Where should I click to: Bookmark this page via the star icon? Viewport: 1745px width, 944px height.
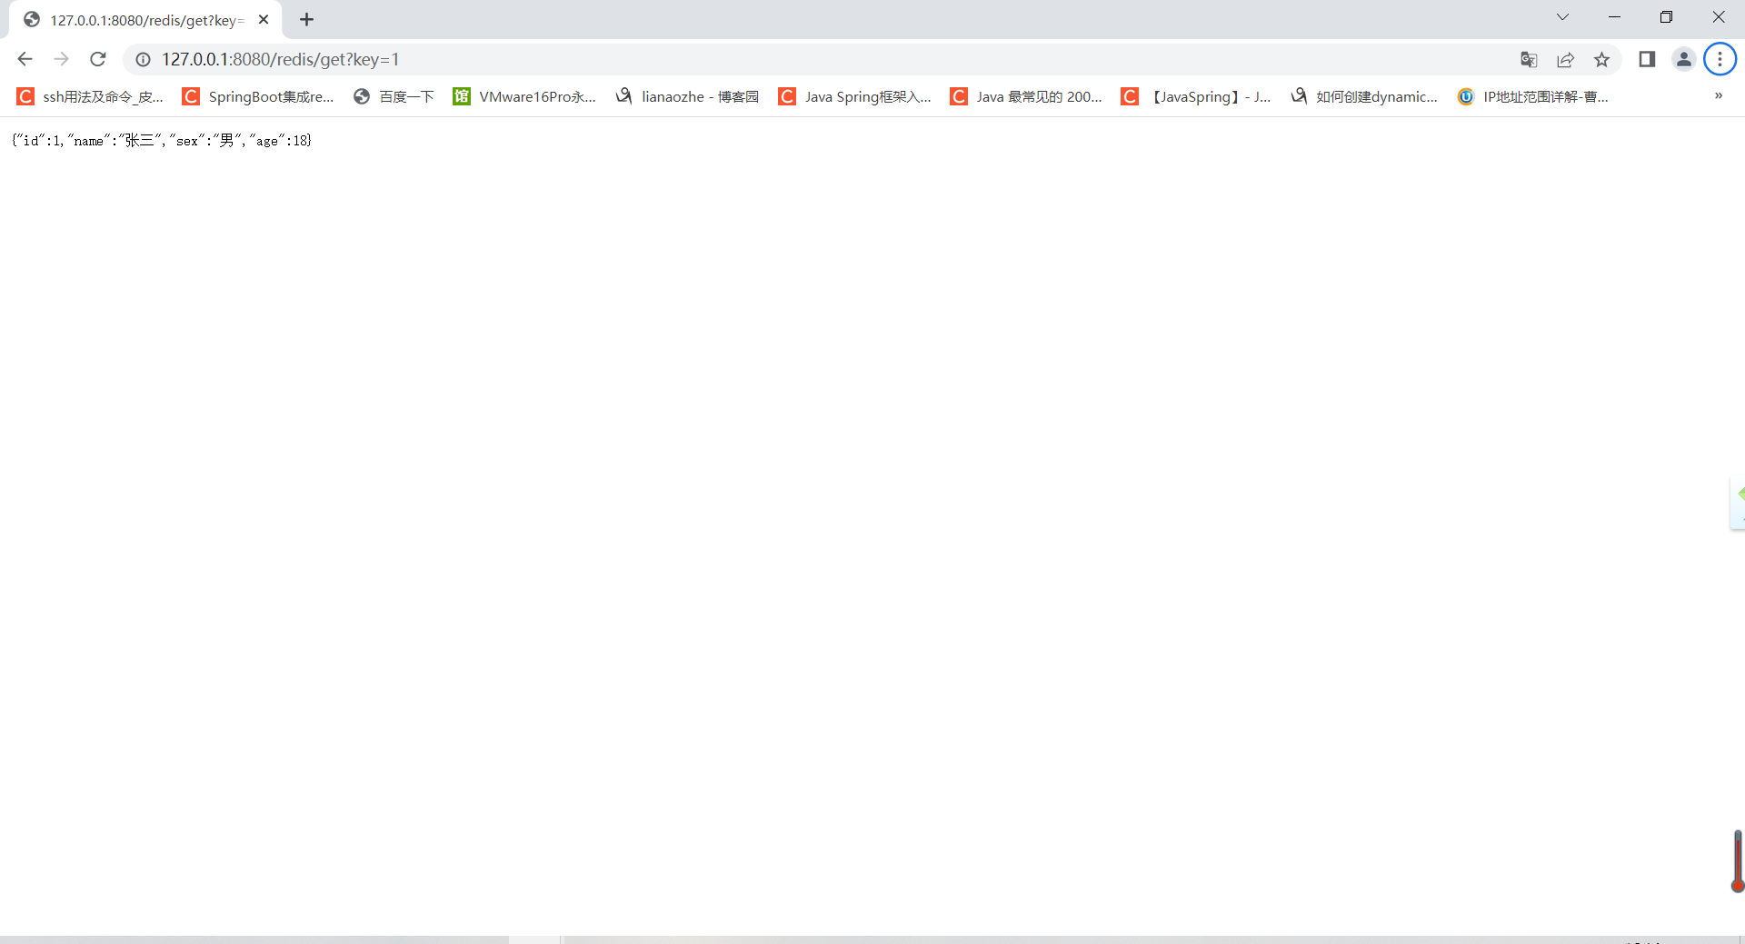click(1602, 59)
